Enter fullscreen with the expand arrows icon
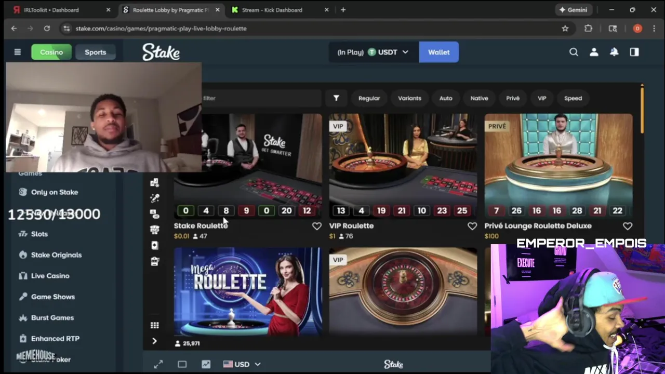The width and height of the screenshot is (665, 374). click(x=158, y=364)
